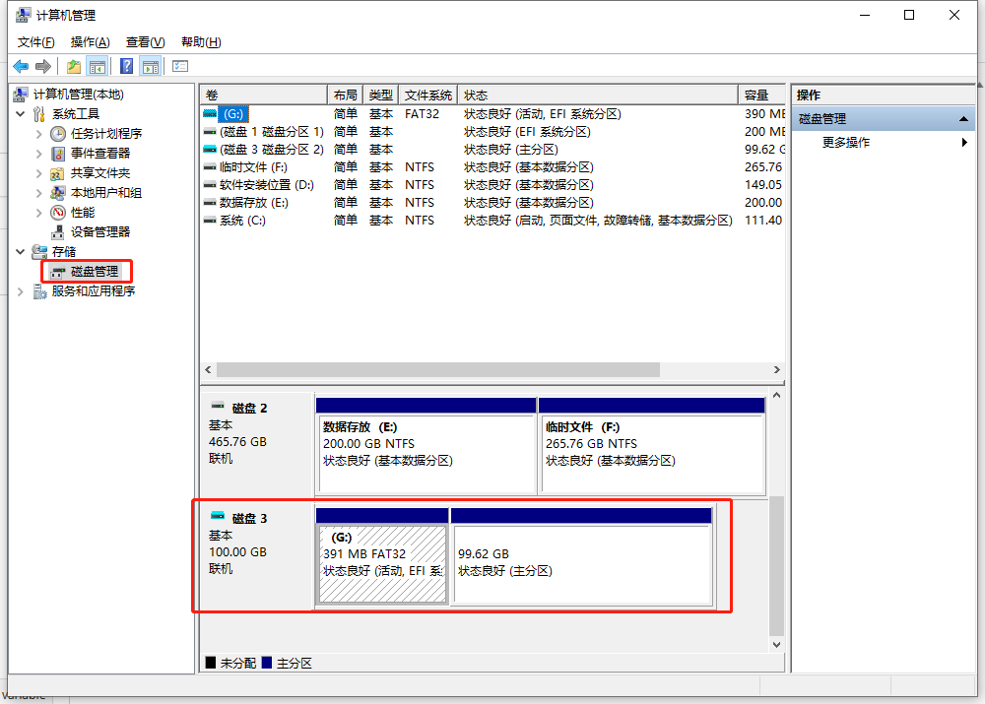This screenshot has height=704, width=985.
Task: Sort by the 文件系统 column header
Action: 428,96
